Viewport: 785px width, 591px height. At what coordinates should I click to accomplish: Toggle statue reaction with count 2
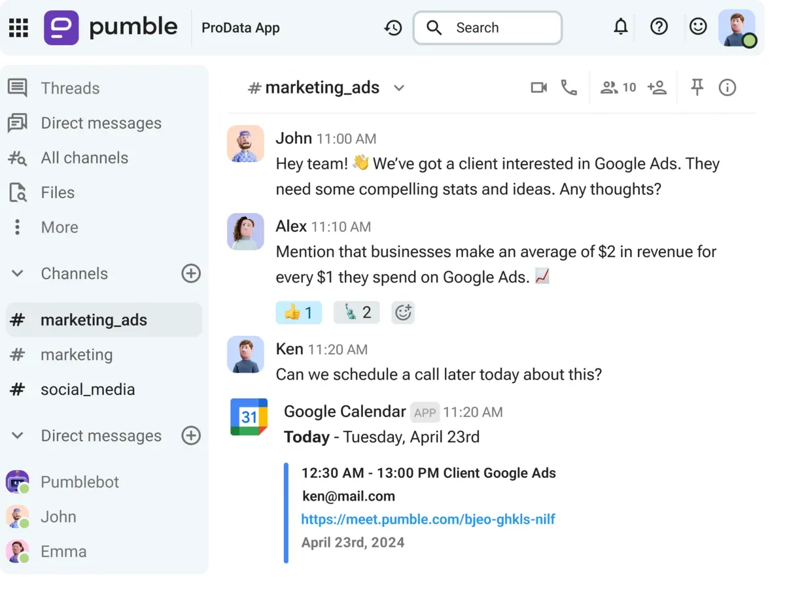click(357, 312)
